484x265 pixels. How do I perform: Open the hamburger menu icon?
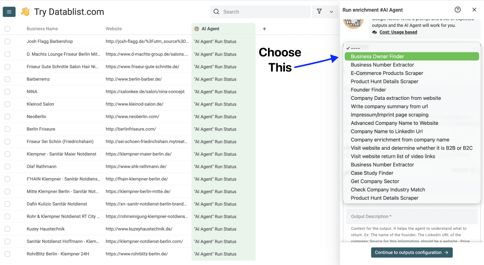9,11
